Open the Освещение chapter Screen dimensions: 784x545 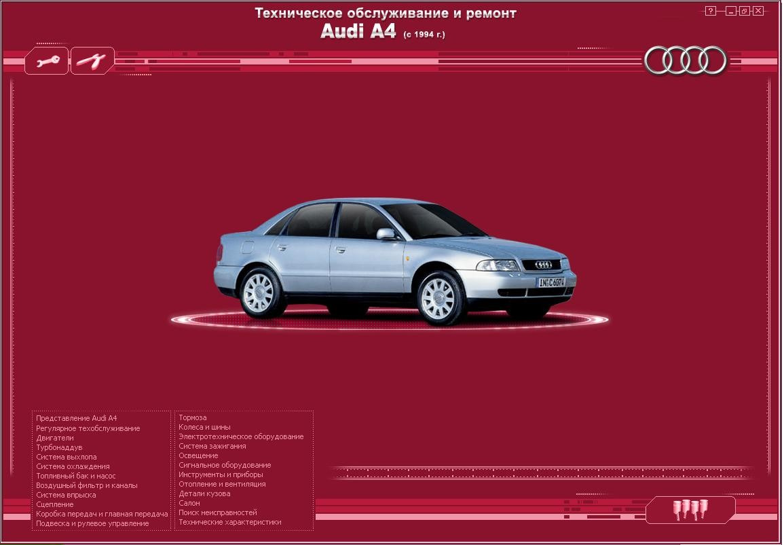coord(198,455)
